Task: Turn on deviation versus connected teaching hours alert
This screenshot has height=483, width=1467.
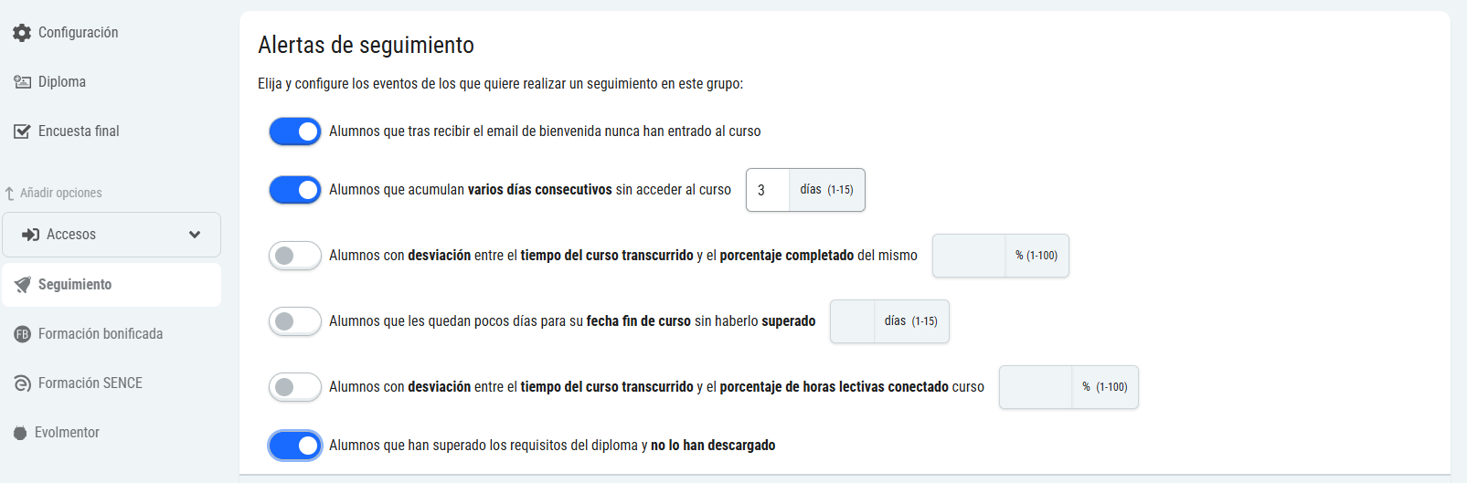Action: pyautogui.click(x=294, y=387)
